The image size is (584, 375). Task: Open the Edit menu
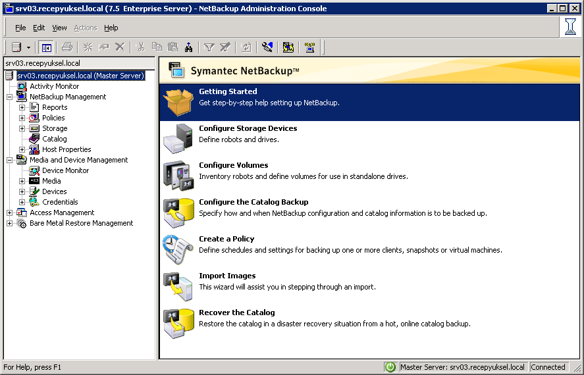click(39, 28)
